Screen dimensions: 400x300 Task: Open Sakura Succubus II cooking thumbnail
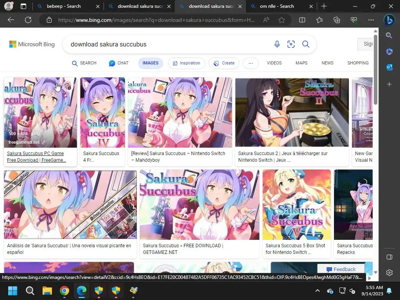[x=292, y=112]
